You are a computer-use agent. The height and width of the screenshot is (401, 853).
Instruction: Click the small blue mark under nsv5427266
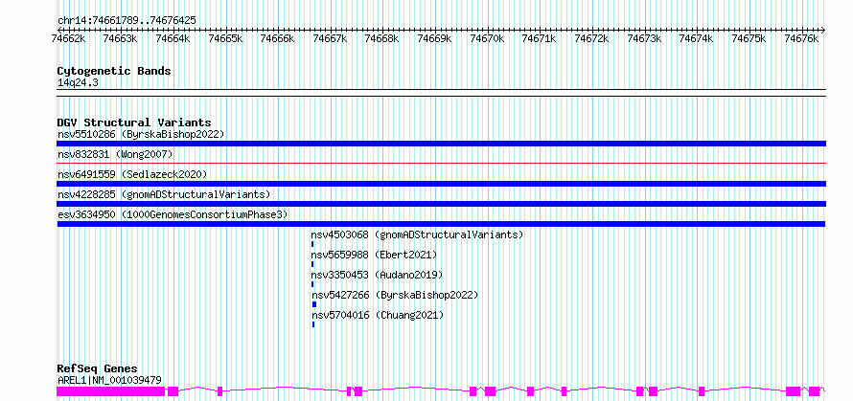pos(314,304)
